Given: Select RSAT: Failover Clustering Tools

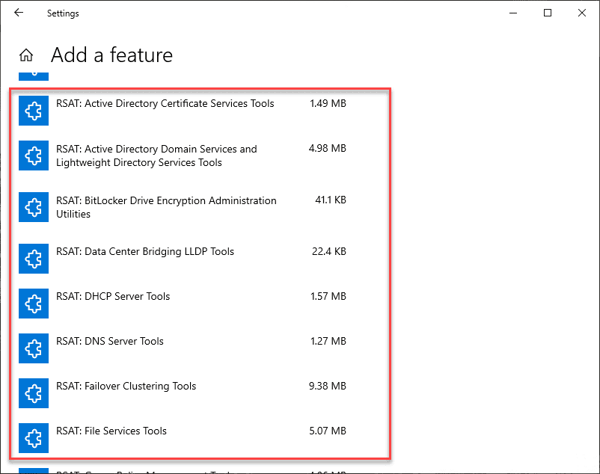Looking at the screenshot, I should point(126,386).
